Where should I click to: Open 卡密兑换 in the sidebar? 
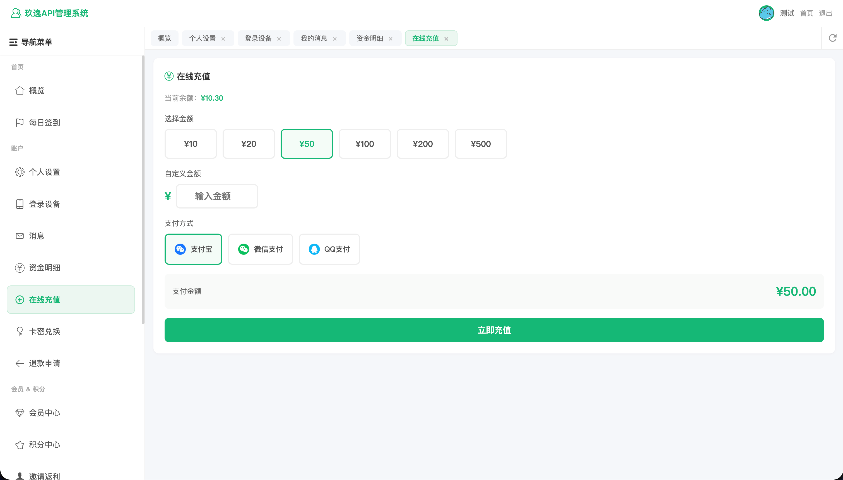coord(71,331)
